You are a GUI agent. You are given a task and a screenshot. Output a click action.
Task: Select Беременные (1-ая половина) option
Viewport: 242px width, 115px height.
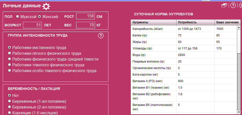pyautogui.click(x=10, y=101)
